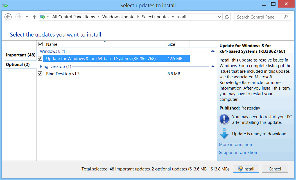Select the Bing Desktop v1.3 row

click(116, 74)
